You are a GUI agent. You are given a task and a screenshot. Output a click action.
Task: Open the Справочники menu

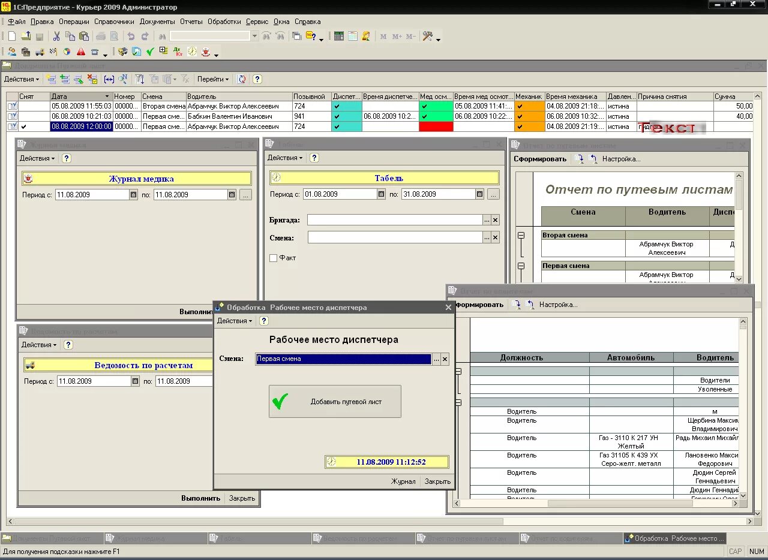point(114,22)
